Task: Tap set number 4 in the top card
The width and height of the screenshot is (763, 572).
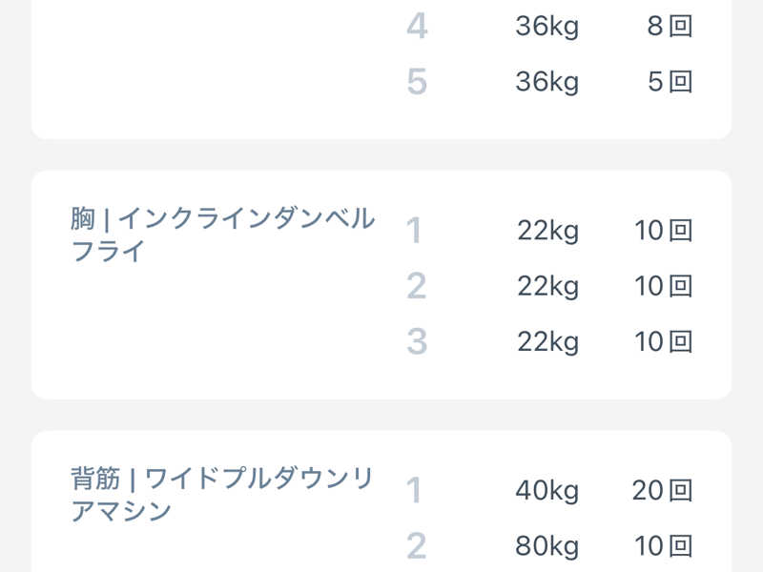Action: (x=417, y=27)
